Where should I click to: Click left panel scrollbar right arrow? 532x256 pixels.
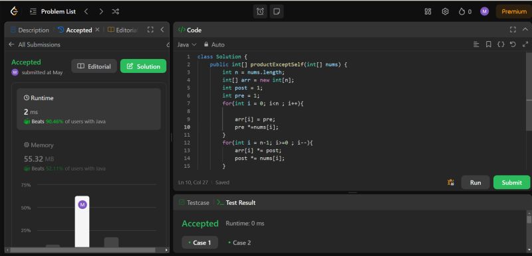(x=166, y=250)
